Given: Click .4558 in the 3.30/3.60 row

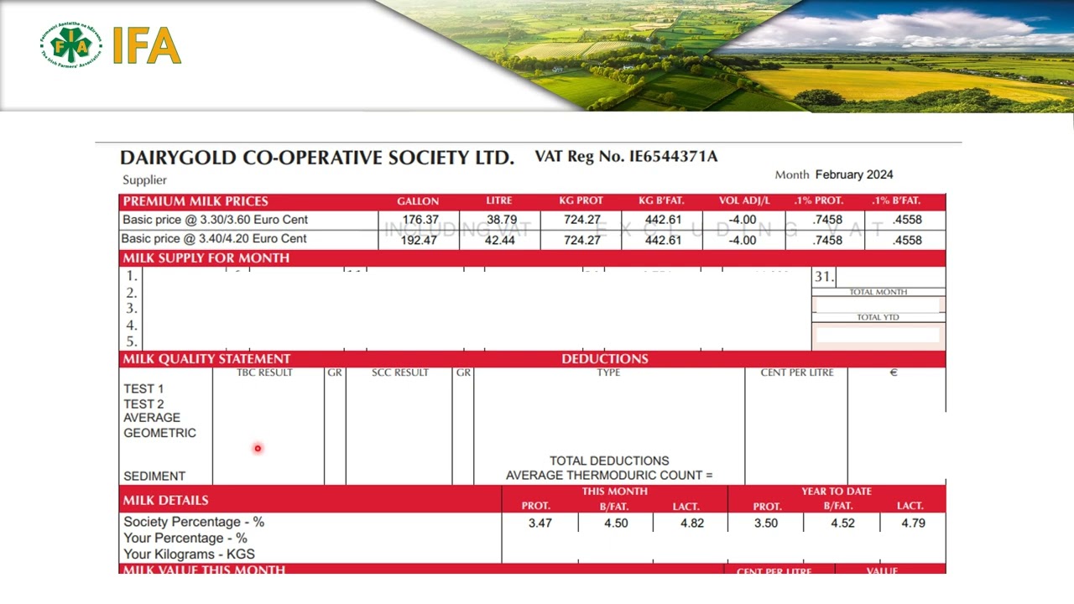Looking at the screenshot, I should (x=907, y=220).
